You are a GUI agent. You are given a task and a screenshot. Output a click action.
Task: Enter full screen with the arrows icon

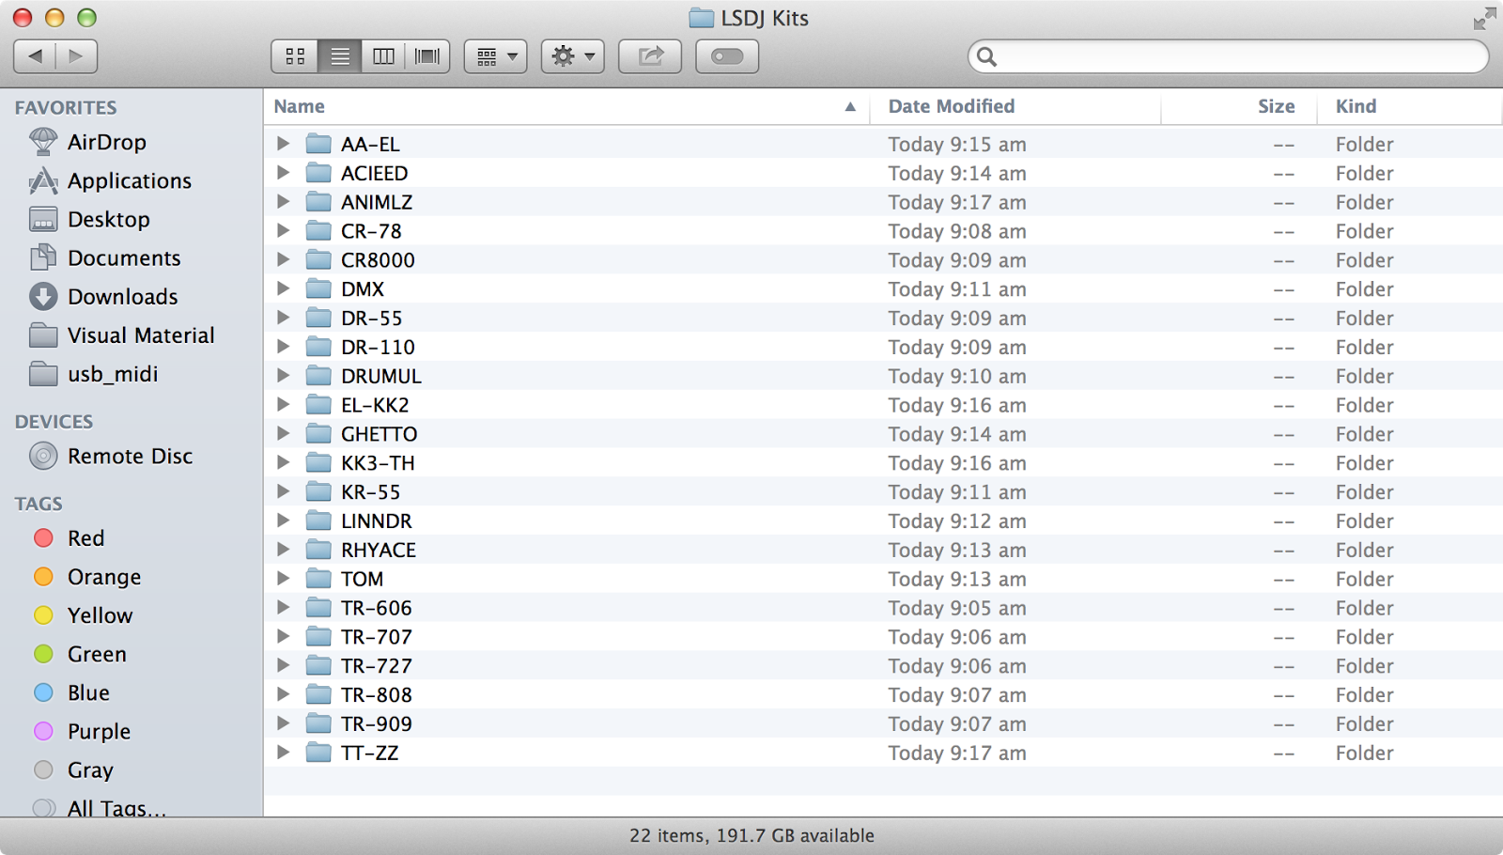point(1484,18)
